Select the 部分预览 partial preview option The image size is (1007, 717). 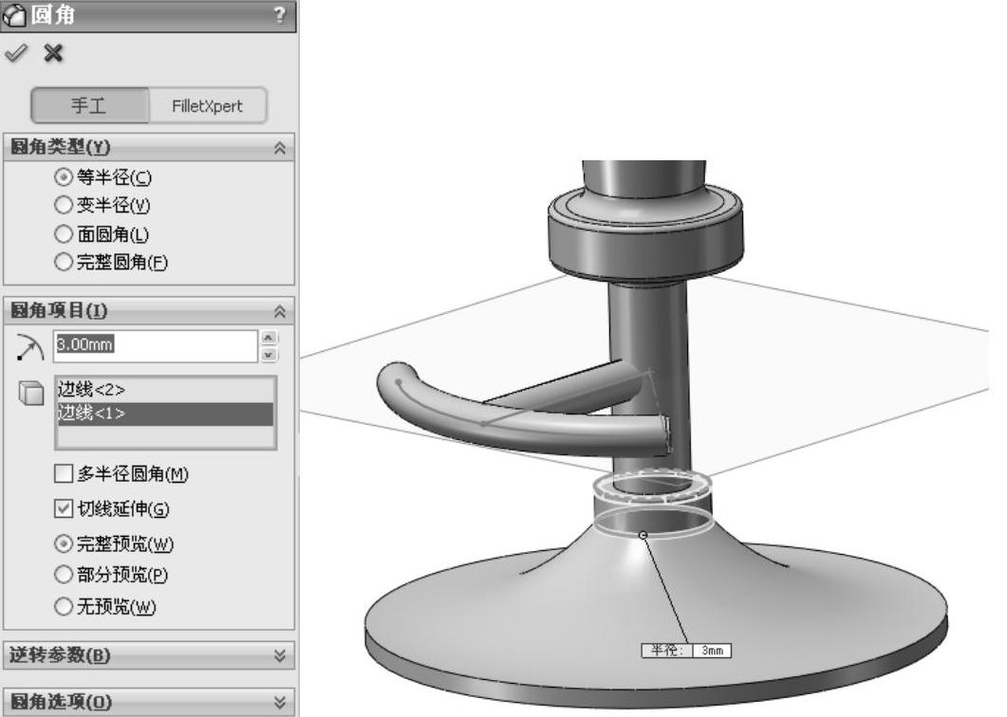click(x=64, y=575)
